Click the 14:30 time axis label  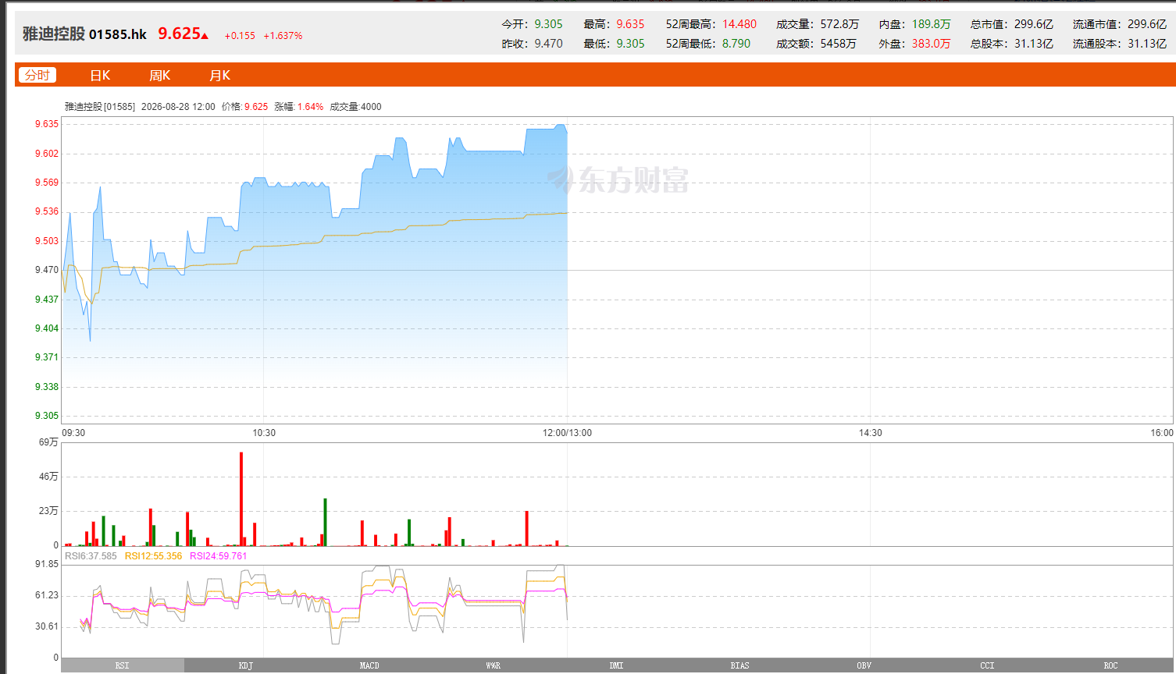[x=871, y=433]
